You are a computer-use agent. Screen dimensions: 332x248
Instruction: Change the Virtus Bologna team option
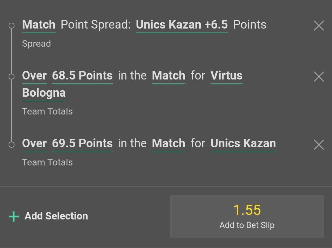(x=226, y=76)
